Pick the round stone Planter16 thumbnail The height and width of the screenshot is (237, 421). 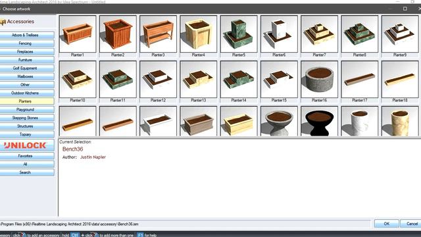click(x=319, y=79)
